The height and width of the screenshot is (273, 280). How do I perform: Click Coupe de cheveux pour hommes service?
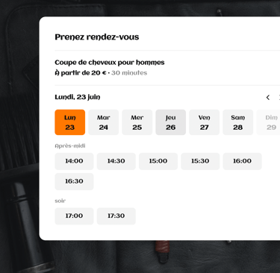pos(110,63)
